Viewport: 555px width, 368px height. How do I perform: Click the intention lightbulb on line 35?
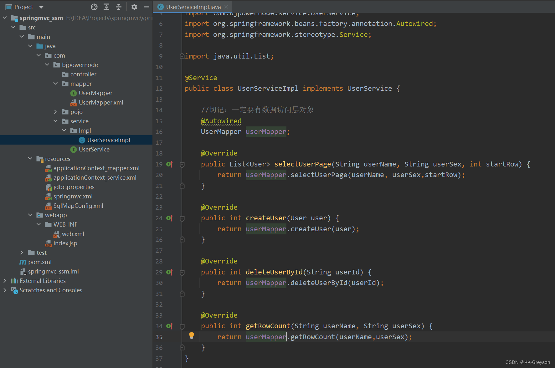pyautogui.click(x=192, y=336)
